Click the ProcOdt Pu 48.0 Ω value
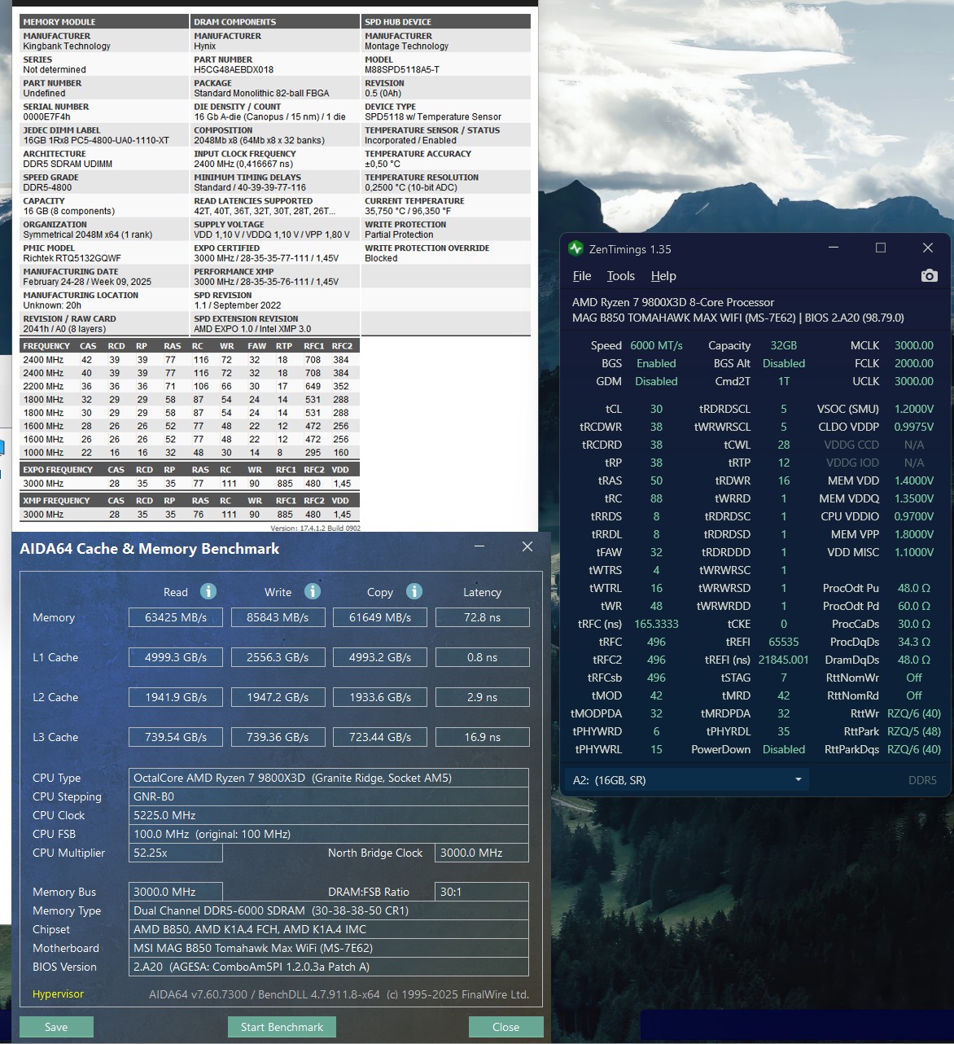The height and width of the screenshot is (1044, 954). [913, 588]
